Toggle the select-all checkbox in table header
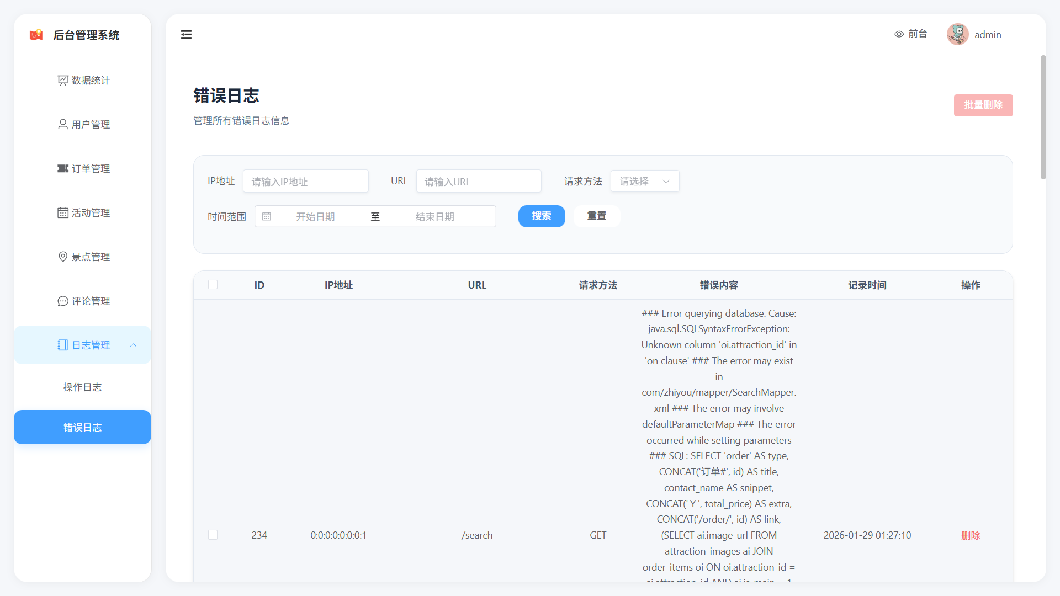Viewport: 1060px width, 596px height. (x=213, y=285)
